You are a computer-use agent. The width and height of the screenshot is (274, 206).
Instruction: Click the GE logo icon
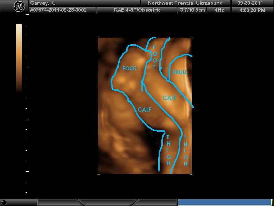[19, 7]
